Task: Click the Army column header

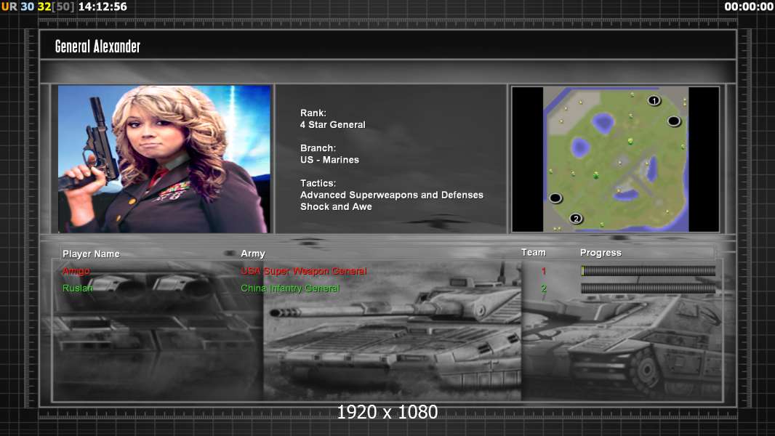Action: 253,254
